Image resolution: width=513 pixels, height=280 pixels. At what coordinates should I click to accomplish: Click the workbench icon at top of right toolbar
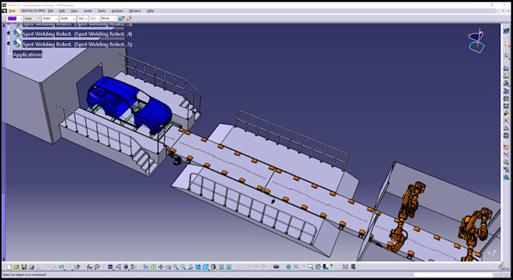pyautogui.click(x=506, y=31)
